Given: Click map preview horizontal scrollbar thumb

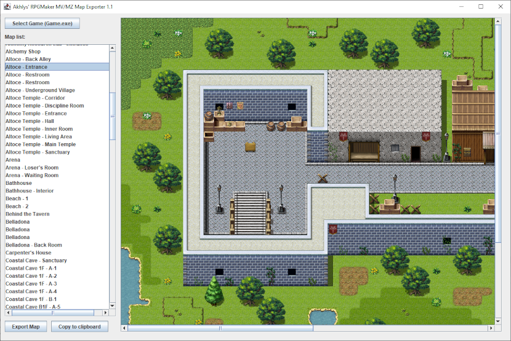Looking at the screenshot, I should point(220,328).
